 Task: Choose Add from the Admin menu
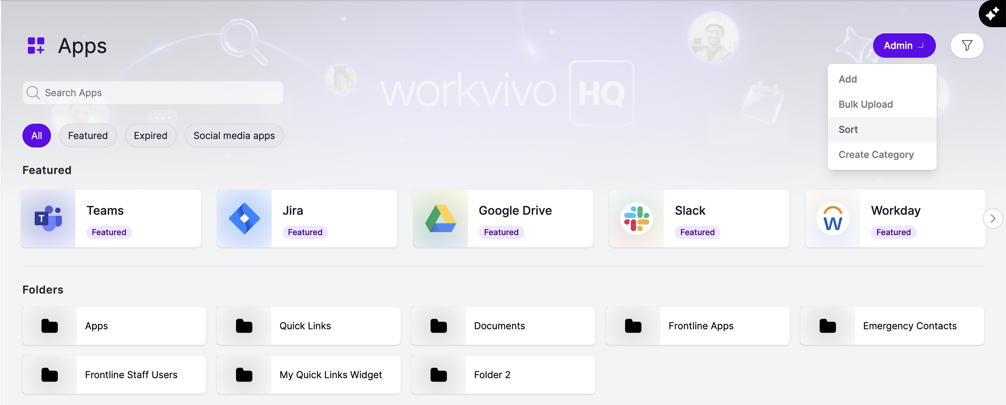pyautogui.click(x=882, y=79)
